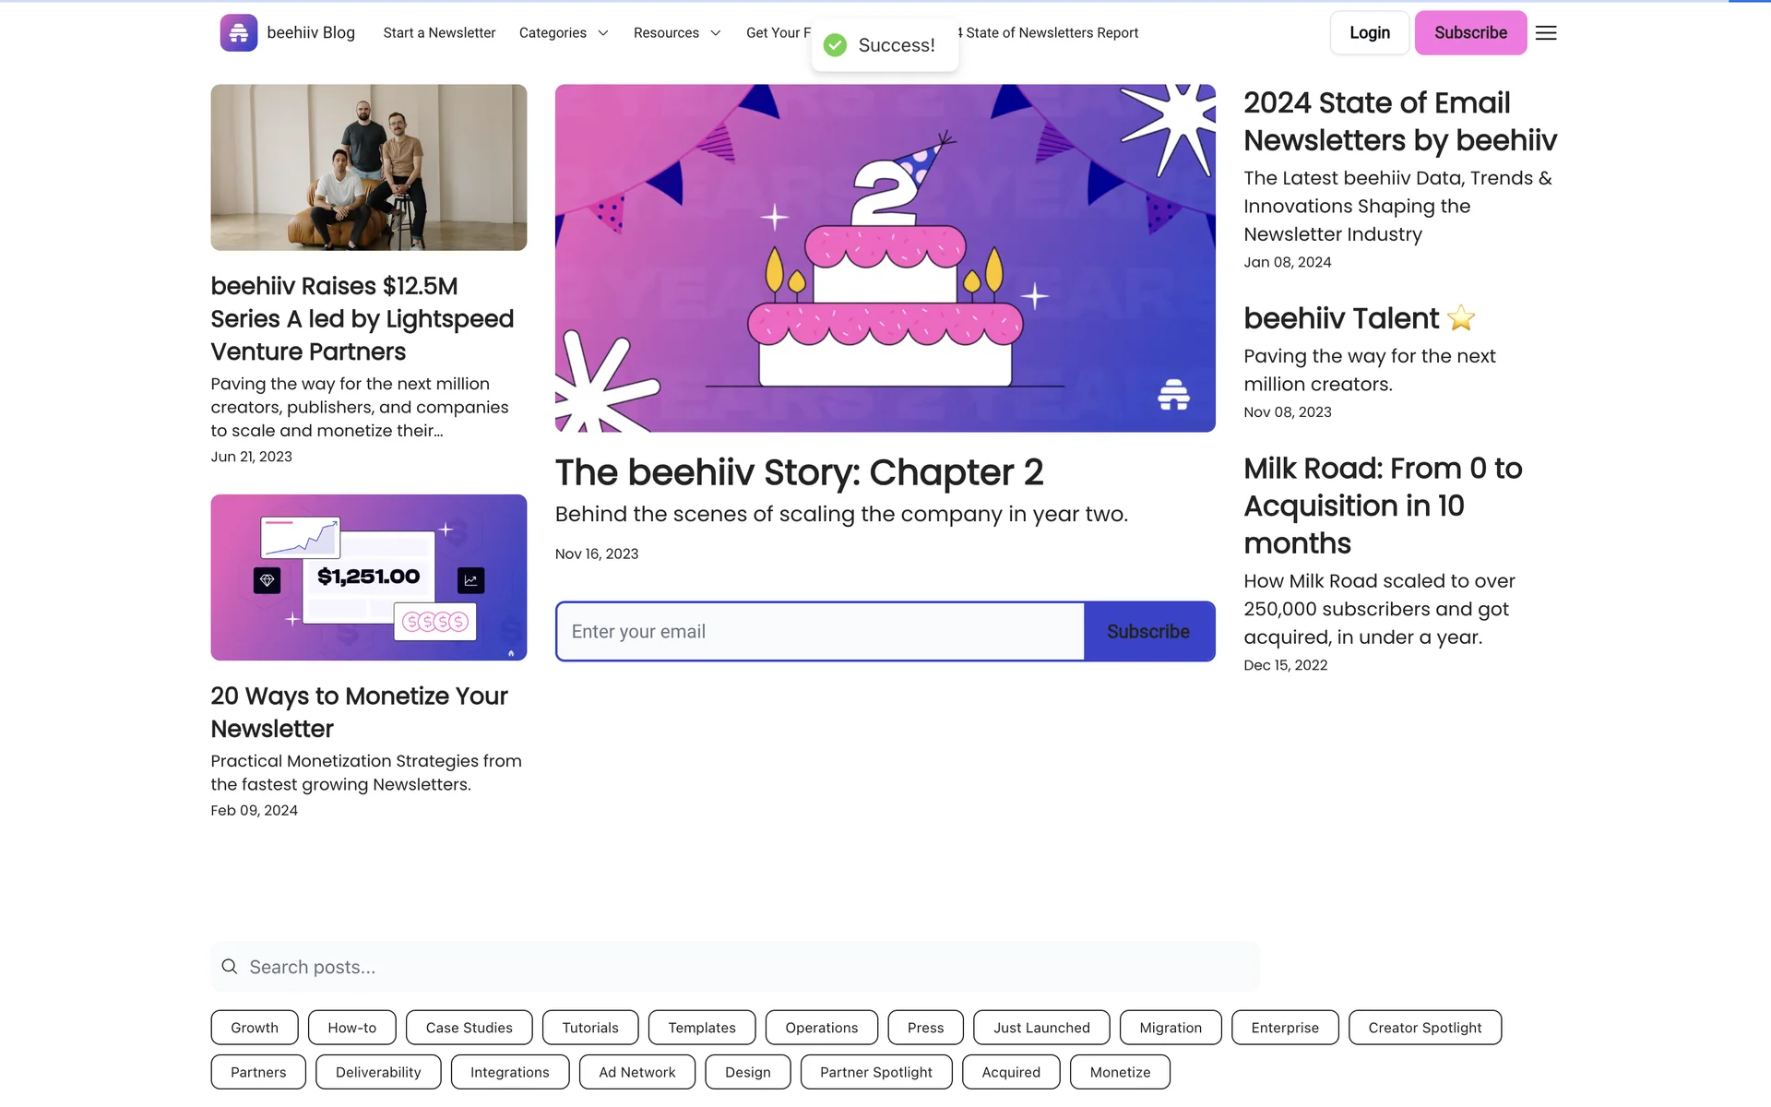The image size is (1771, 1107).
Task: Open the $1,251.00 monetization thumbnail
Action: [368, 577]
